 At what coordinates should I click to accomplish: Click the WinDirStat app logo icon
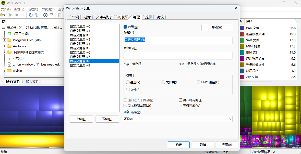(3, 3)
